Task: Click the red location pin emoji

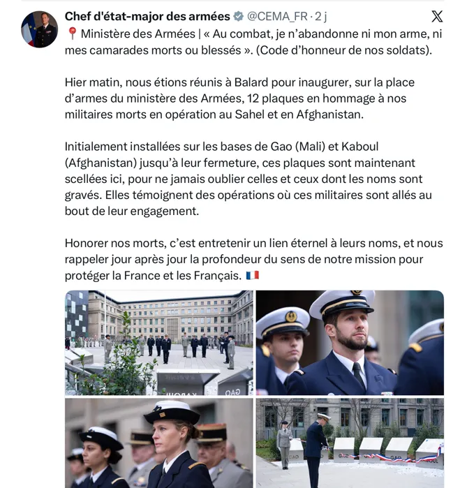Action: [x=72, y=34]
